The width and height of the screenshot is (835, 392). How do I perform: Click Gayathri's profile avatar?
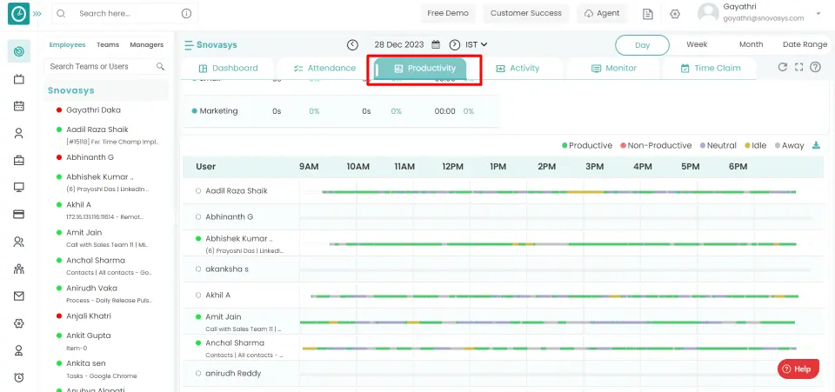tap(708, 13)
